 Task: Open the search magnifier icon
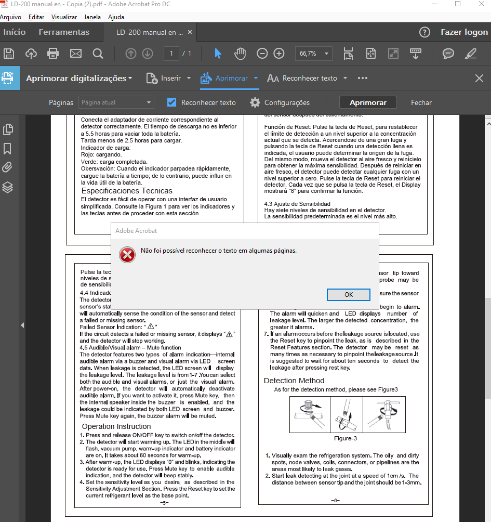tap(98, 54)
